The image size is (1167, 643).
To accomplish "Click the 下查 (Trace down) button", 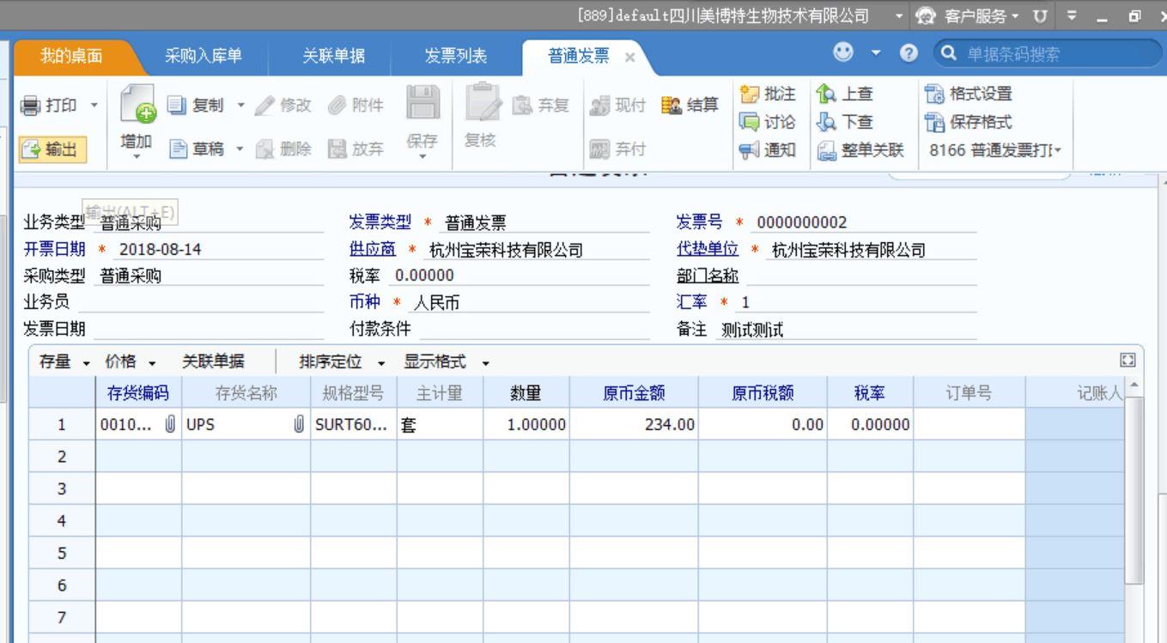I will [844, 122].
